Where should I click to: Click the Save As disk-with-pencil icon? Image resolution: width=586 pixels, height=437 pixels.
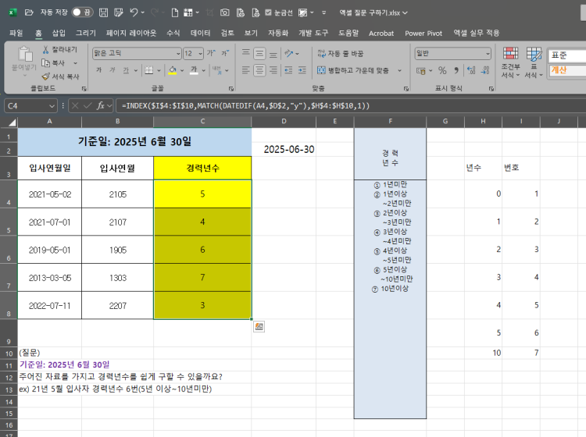(x=119, y=12)
